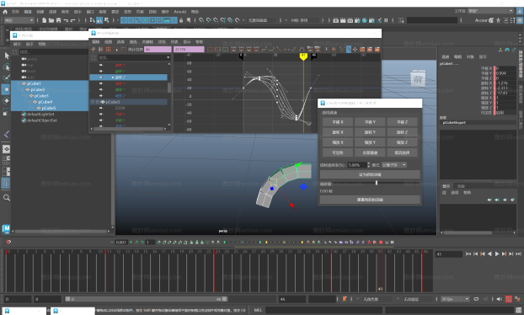Open the fps dropdown on range slider bar
524x315 pixels.
tap(455, 299)
